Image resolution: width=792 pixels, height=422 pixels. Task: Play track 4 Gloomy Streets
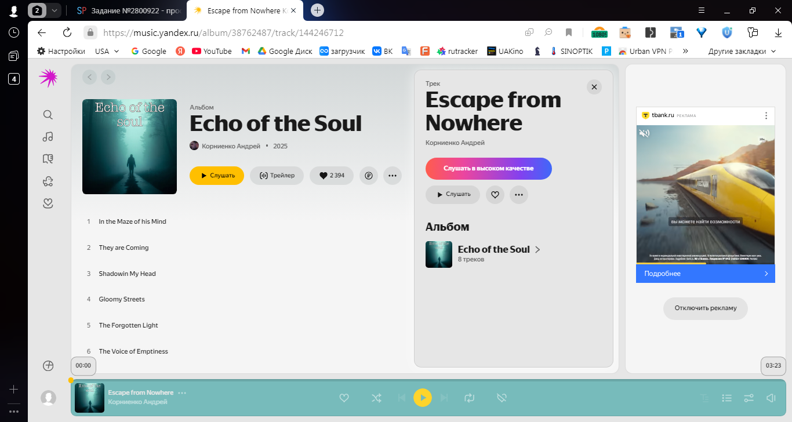pyautogui.click(x=122, y=300)
